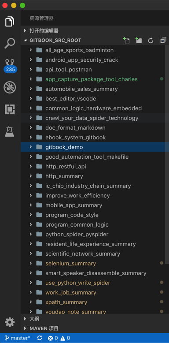Collapse all folders in explorer
The width and height of the screenshot is (169, 343).
click(x=163, y=40)
